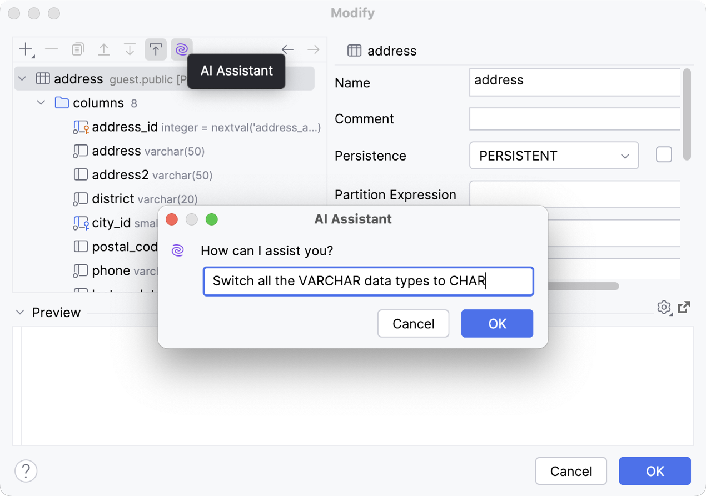Viewport: 706px width, 496px height.
Task: Open Preview settings gear icon
Action: point(664,307)
